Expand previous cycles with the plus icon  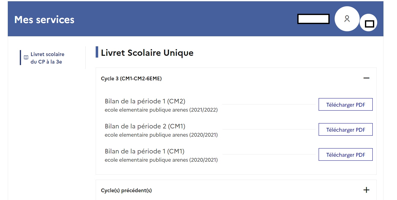point(366,190)
